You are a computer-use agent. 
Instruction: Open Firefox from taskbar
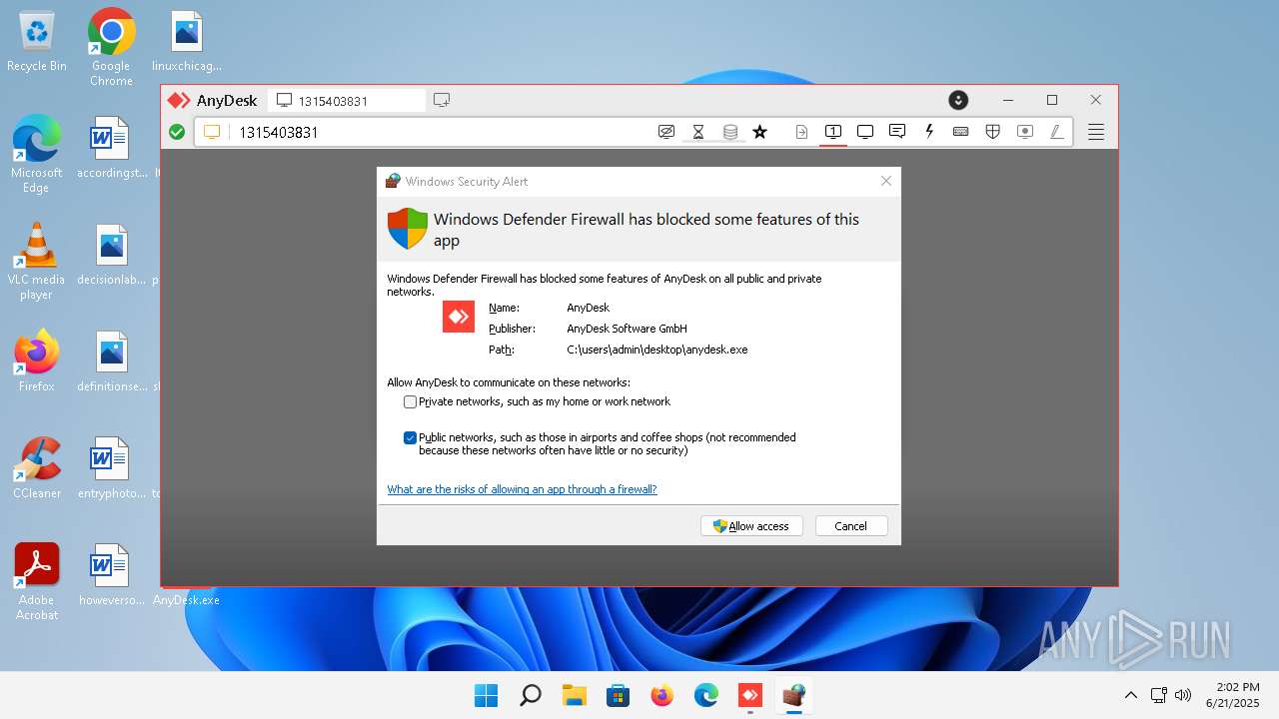662,695
